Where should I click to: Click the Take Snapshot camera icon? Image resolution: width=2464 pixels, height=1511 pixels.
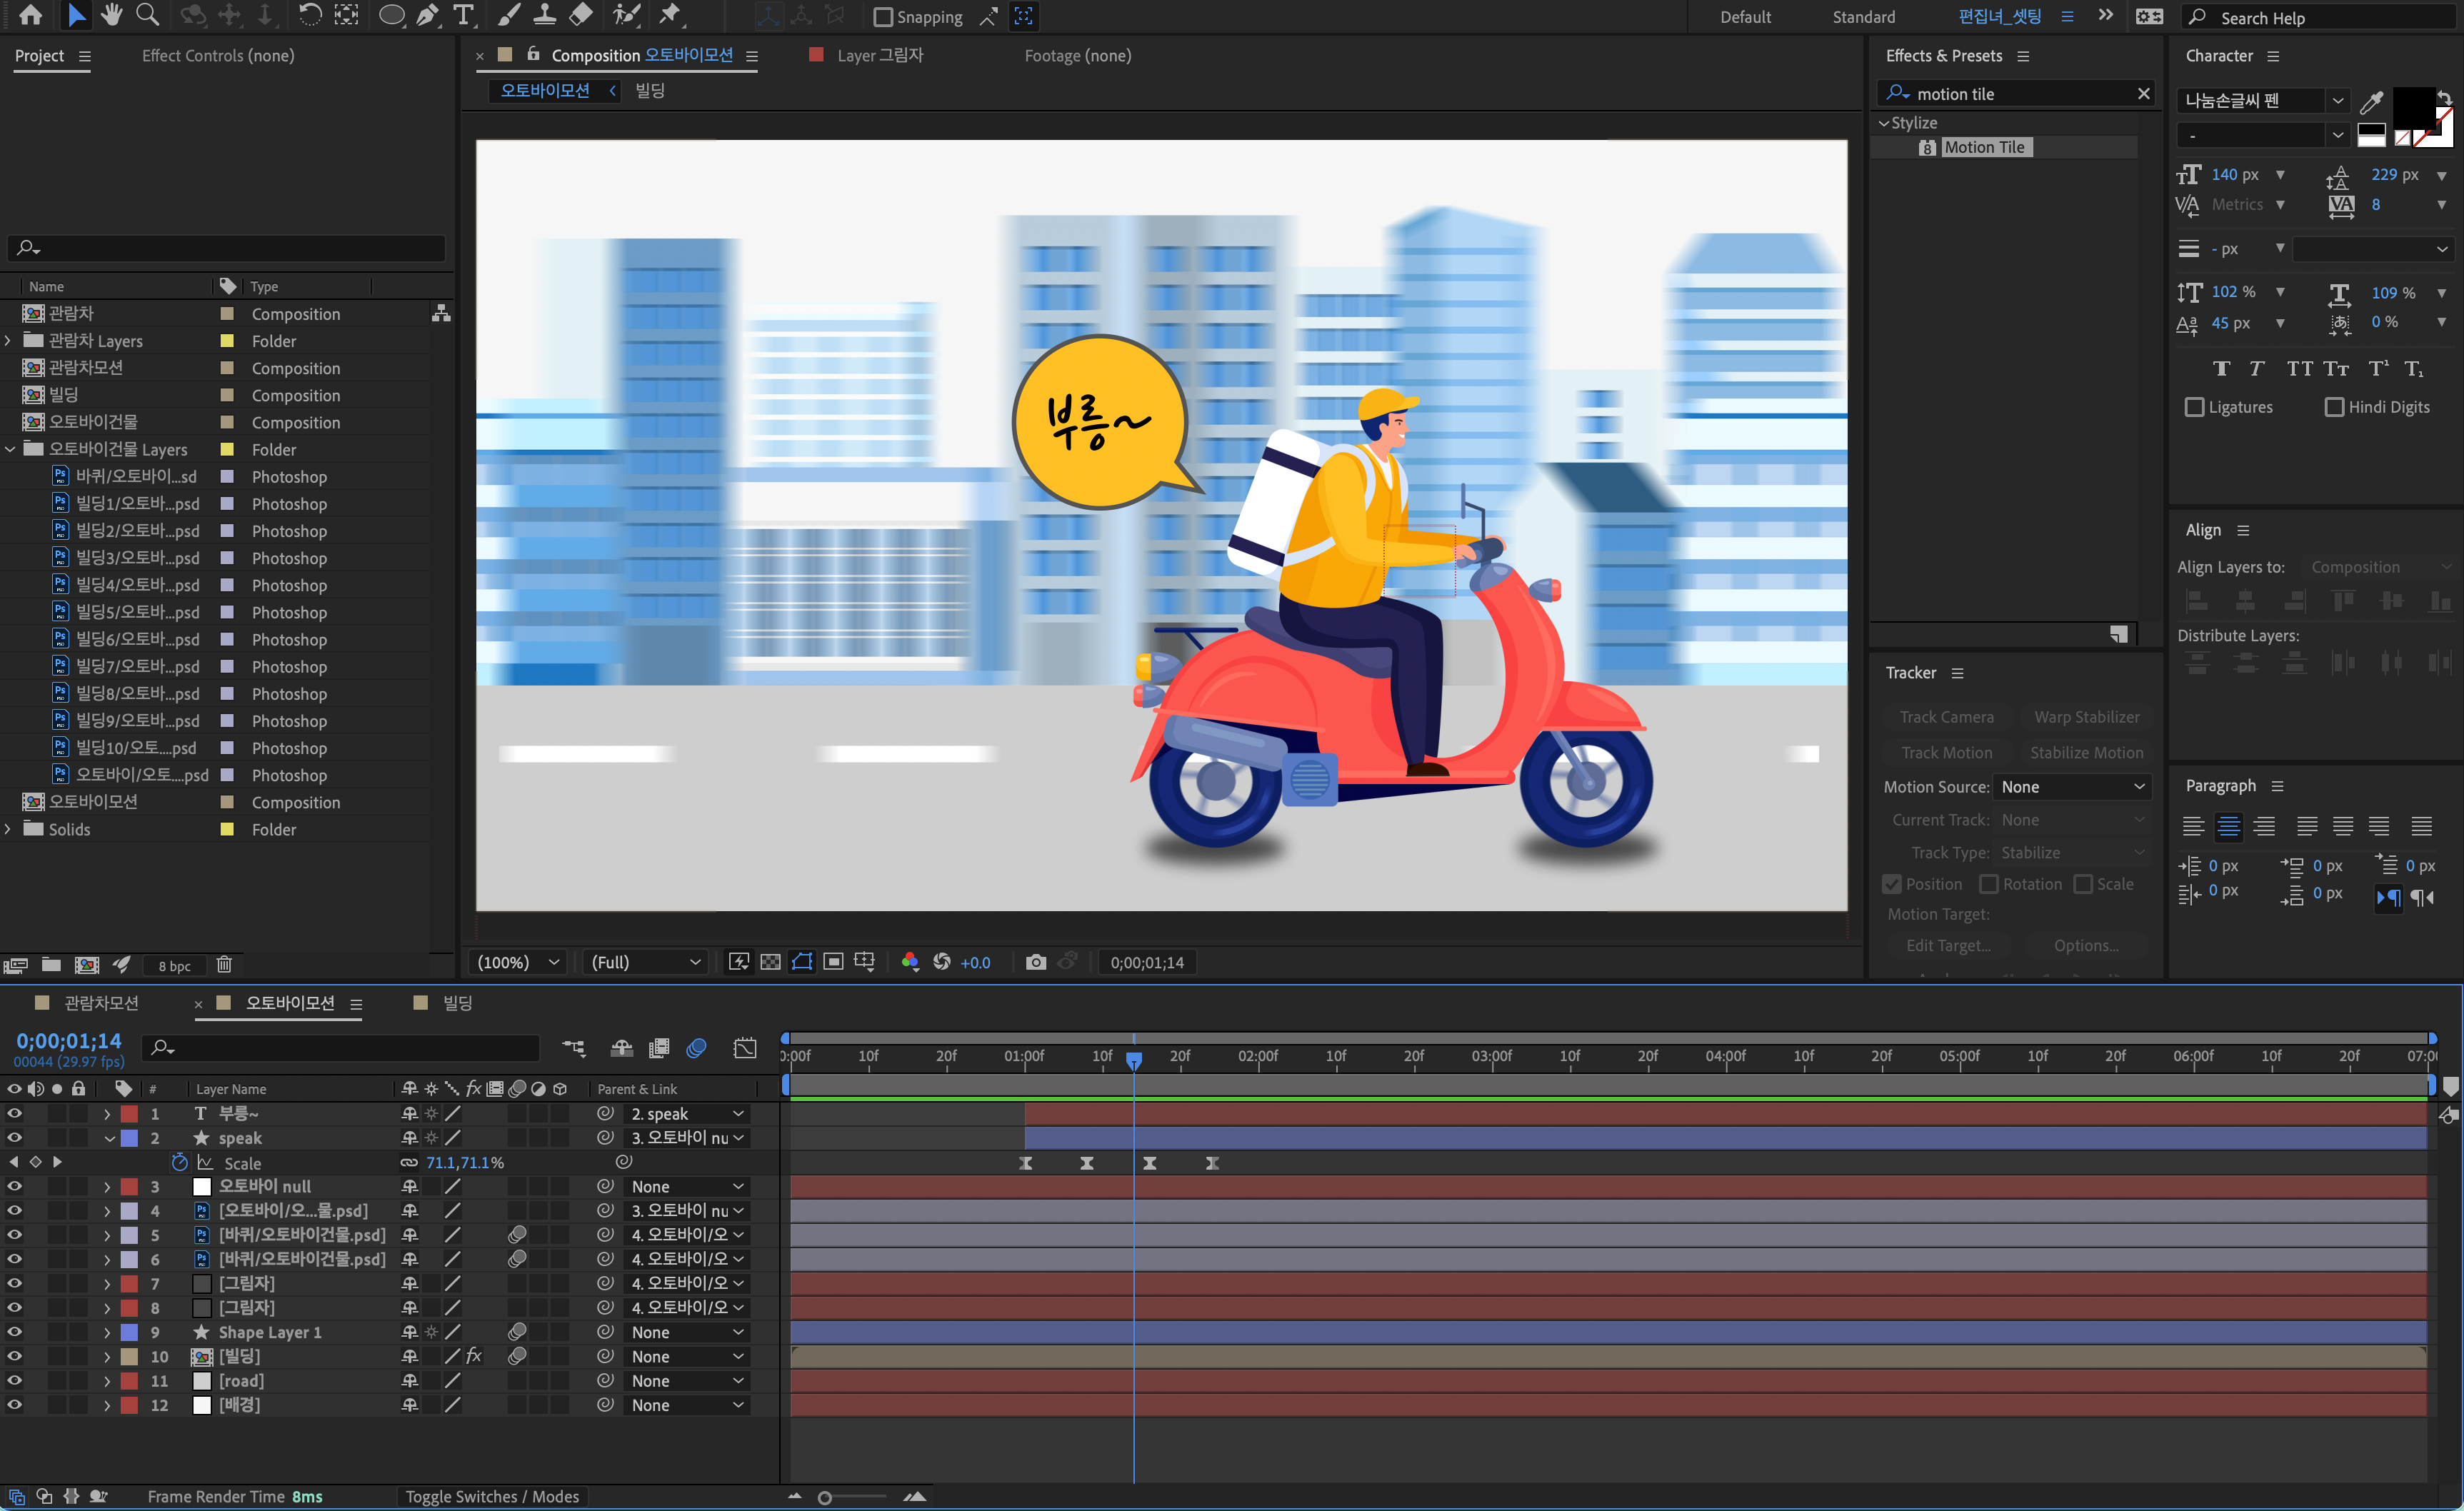click(x=1035, y=962)
